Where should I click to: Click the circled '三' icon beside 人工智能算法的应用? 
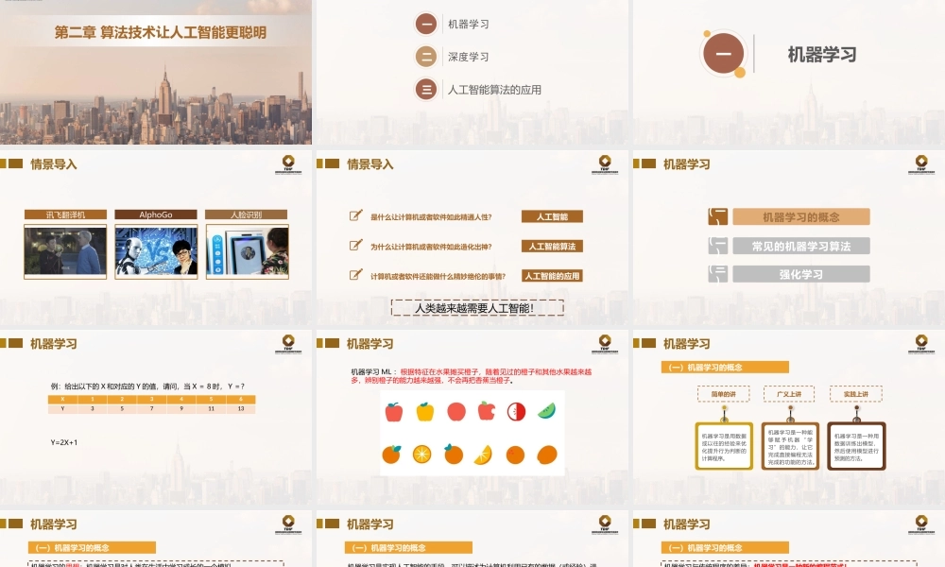coord(426,90)
